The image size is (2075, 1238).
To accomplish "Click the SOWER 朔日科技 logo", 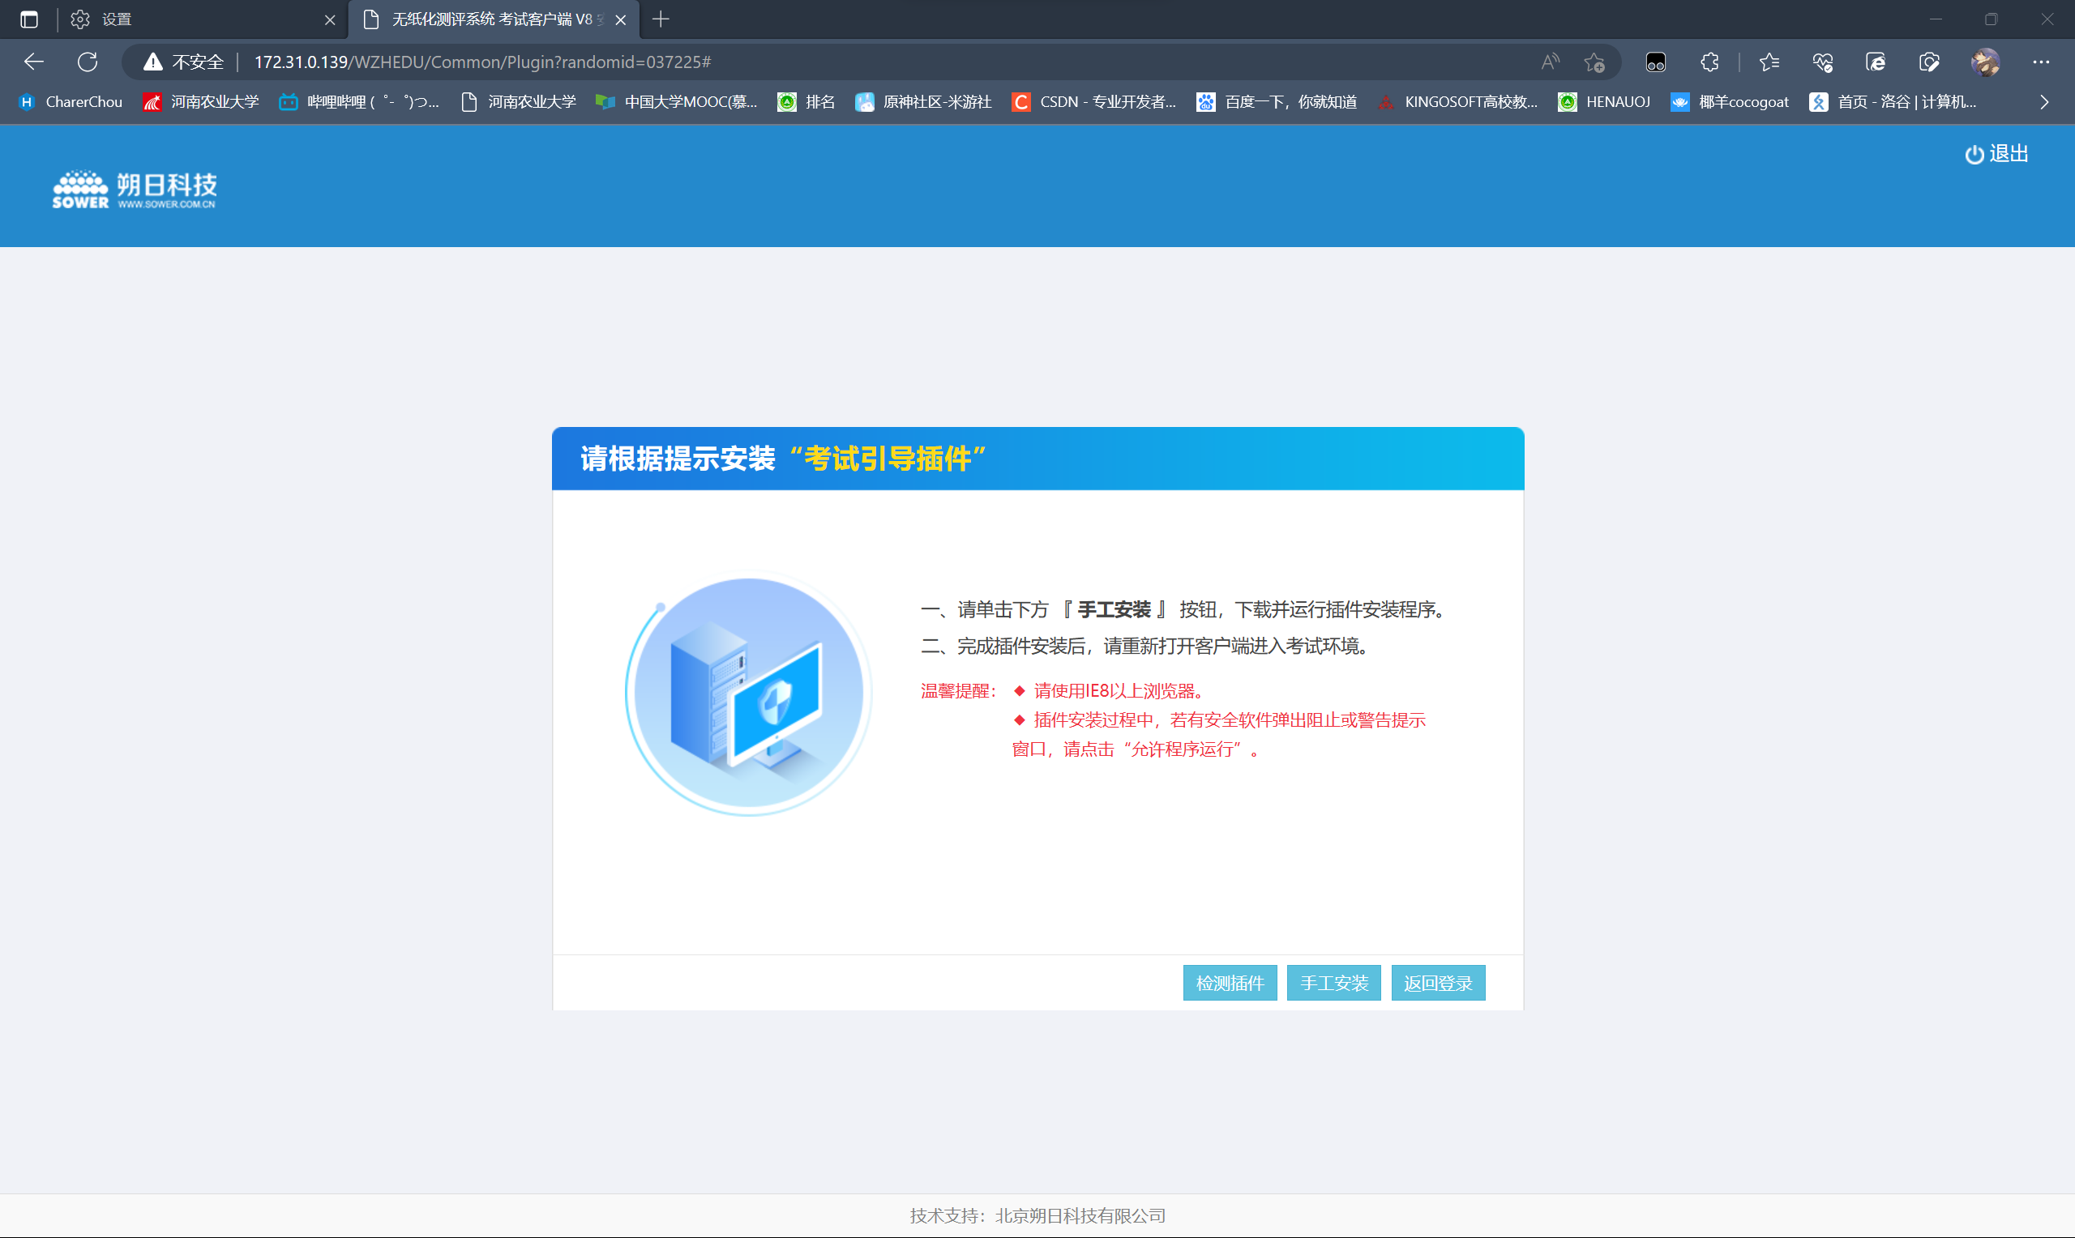I will click(135, 190).
